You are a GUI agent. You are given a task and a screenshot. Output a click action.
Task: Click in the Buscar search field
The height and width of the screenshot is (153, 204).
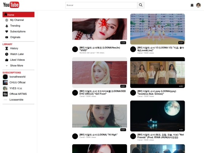101,5
